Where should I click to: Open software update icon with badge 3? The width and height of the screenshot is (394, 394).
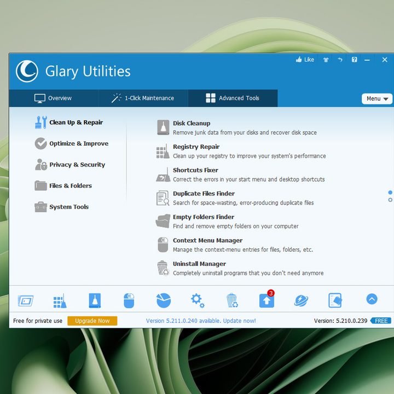coord(266,300)
